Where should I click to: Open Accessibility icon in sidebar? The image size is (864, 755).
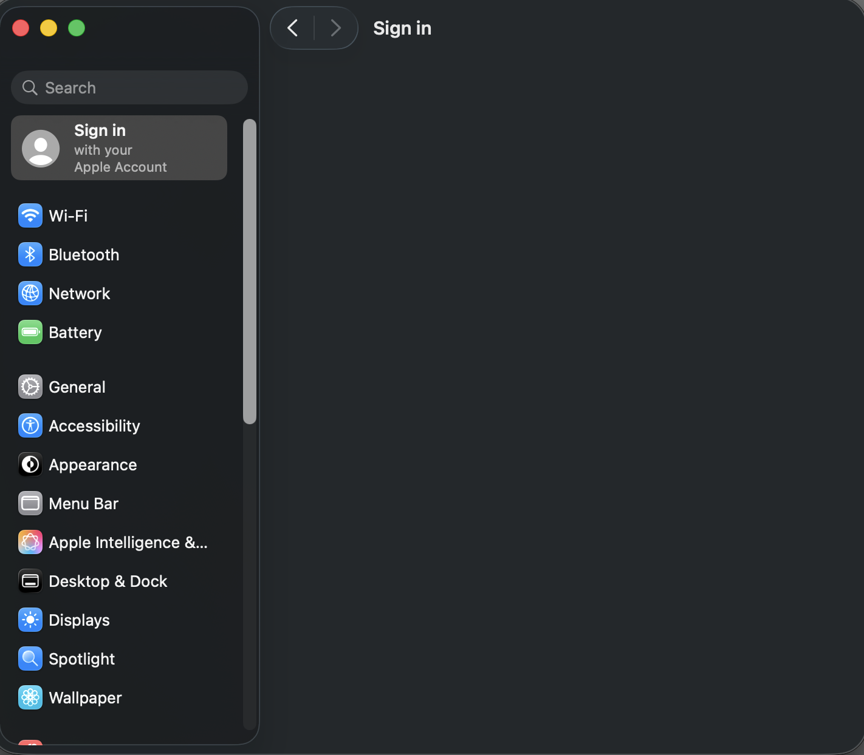tap(30, 425)
